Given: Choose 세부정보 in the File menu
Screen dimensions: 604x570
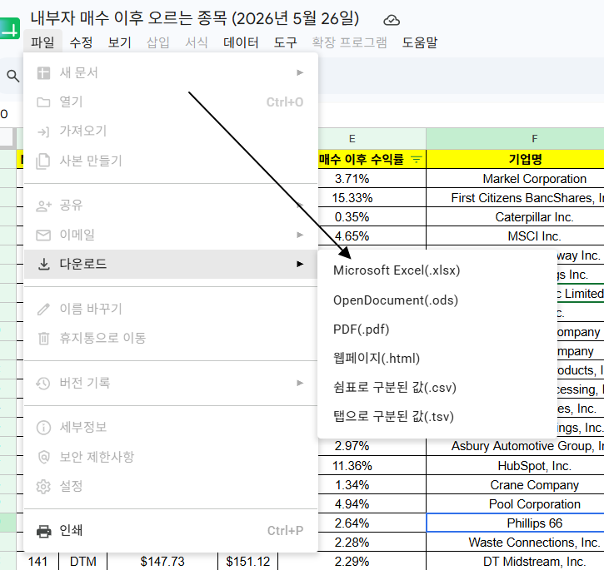Looking at the screenshot, I should pos(171,427).
